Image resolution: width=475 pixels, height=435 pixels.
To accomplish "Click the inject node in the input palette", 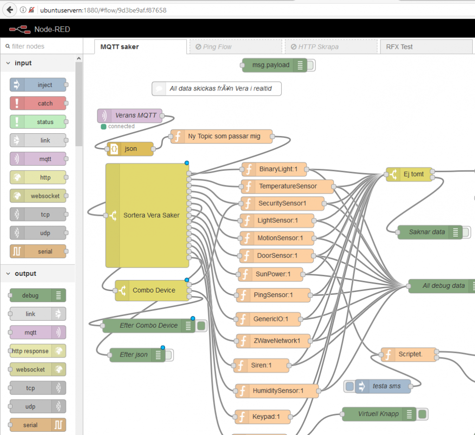I will click(38, 85).
